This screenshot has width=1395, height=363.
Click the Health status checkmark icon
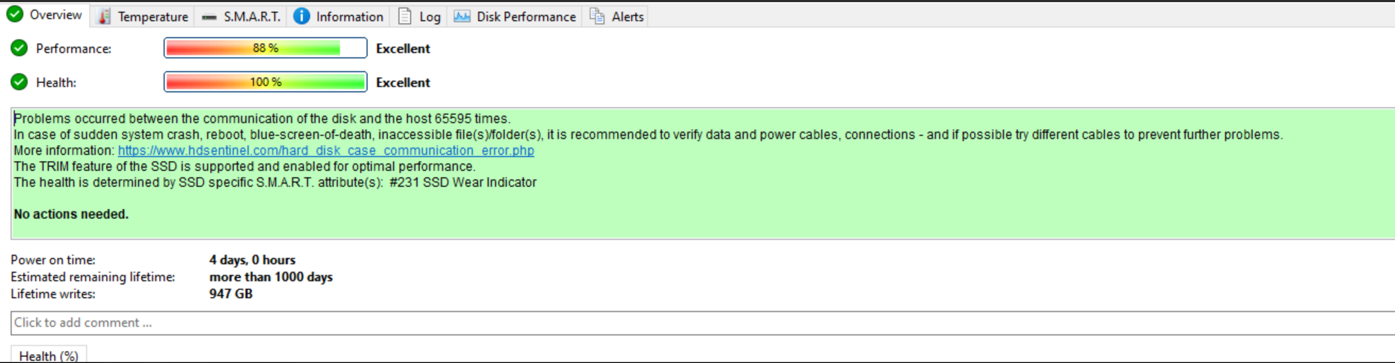(x=19, y=82)
